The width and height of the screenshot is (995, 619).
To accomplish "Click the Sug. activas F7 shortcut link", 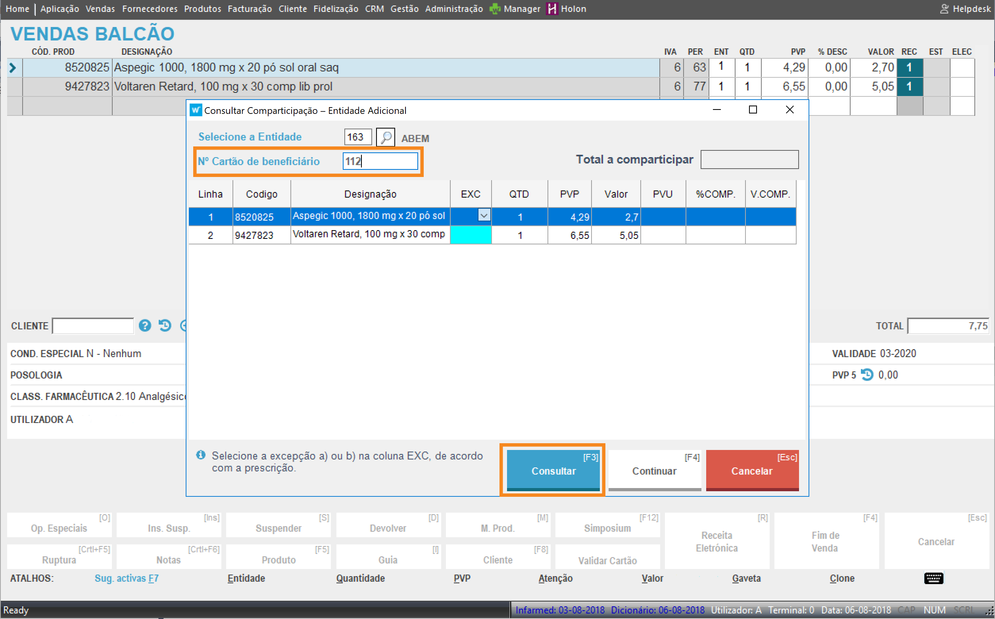I will coord(127,578).
